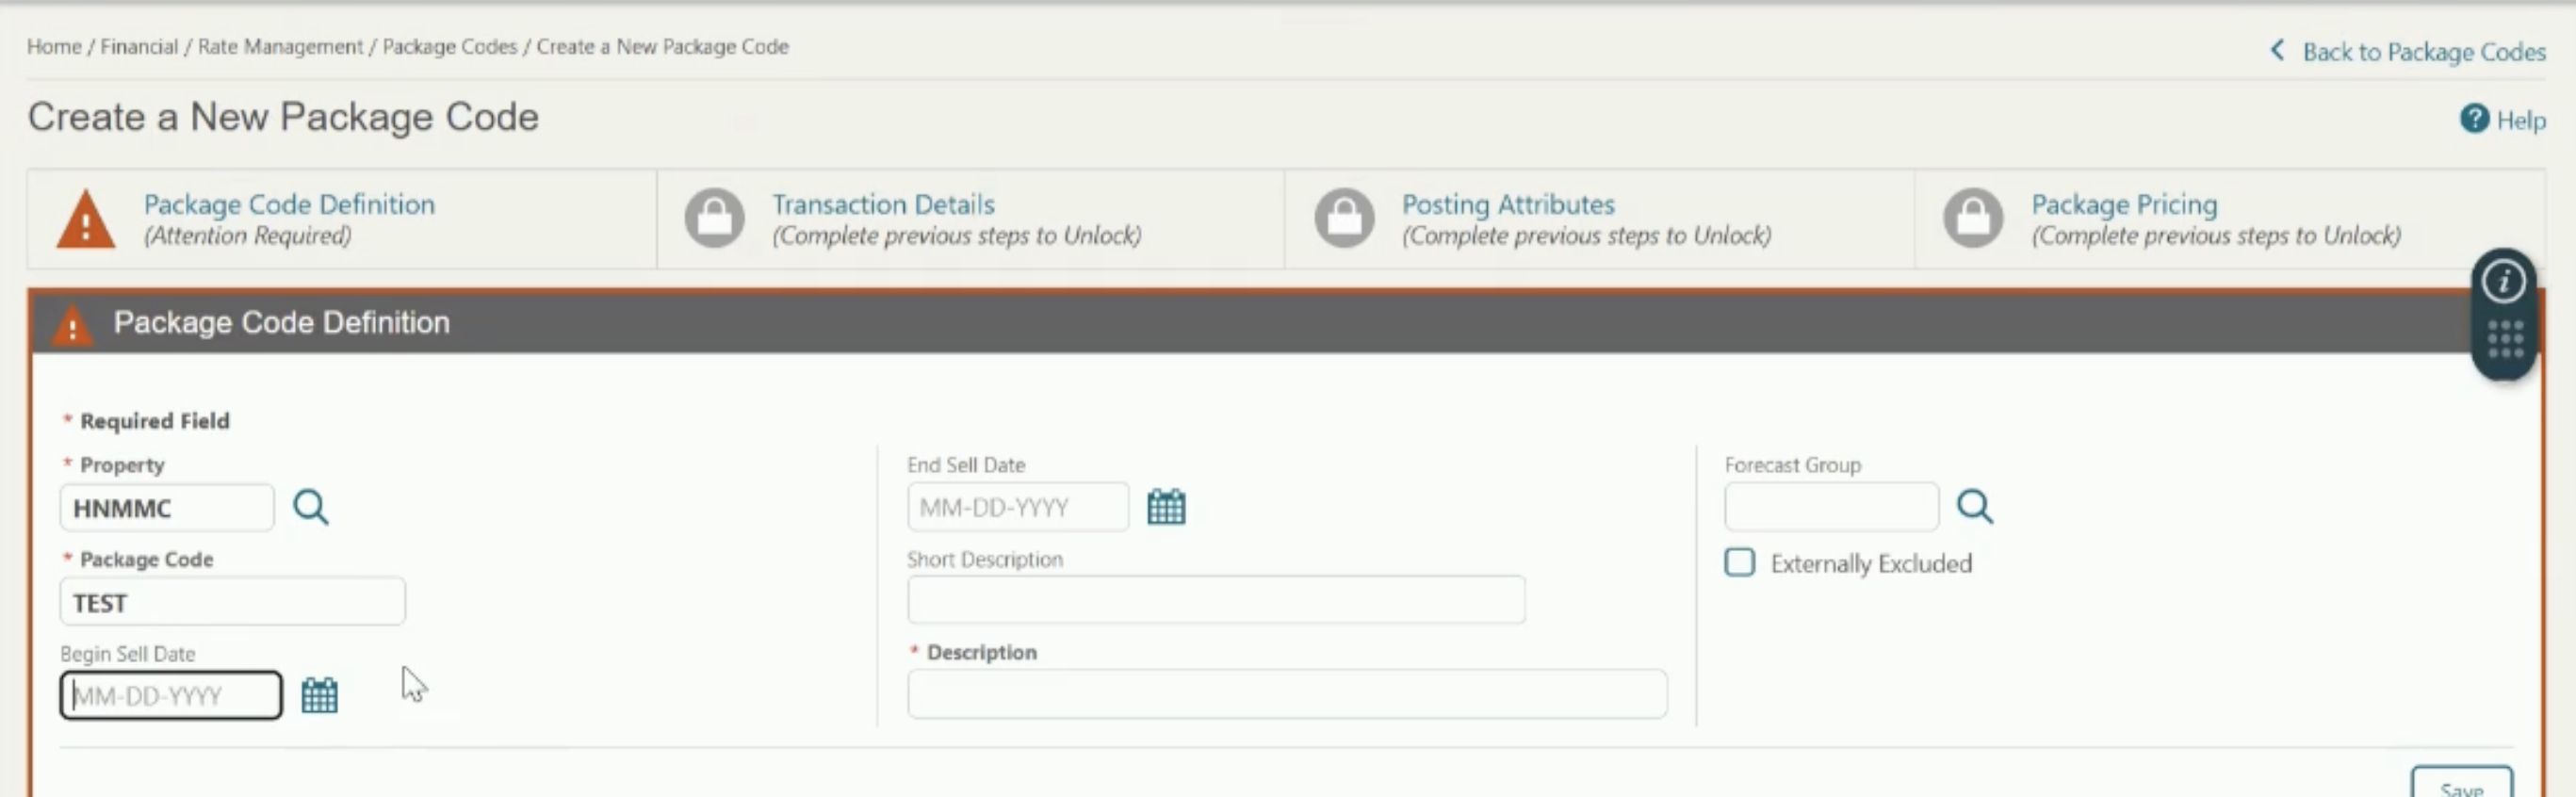This screenshot has height=797, width=2576.
Task: Open Begin Sell Date calendar picker
Action: pos(319,695)
